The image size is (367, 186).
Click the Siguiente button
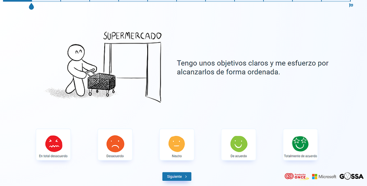(x=177, y=176)
